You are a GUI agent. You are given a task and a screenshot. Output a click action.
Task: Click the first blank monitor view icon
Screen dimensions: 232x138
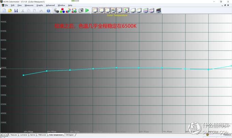[133, 11]
